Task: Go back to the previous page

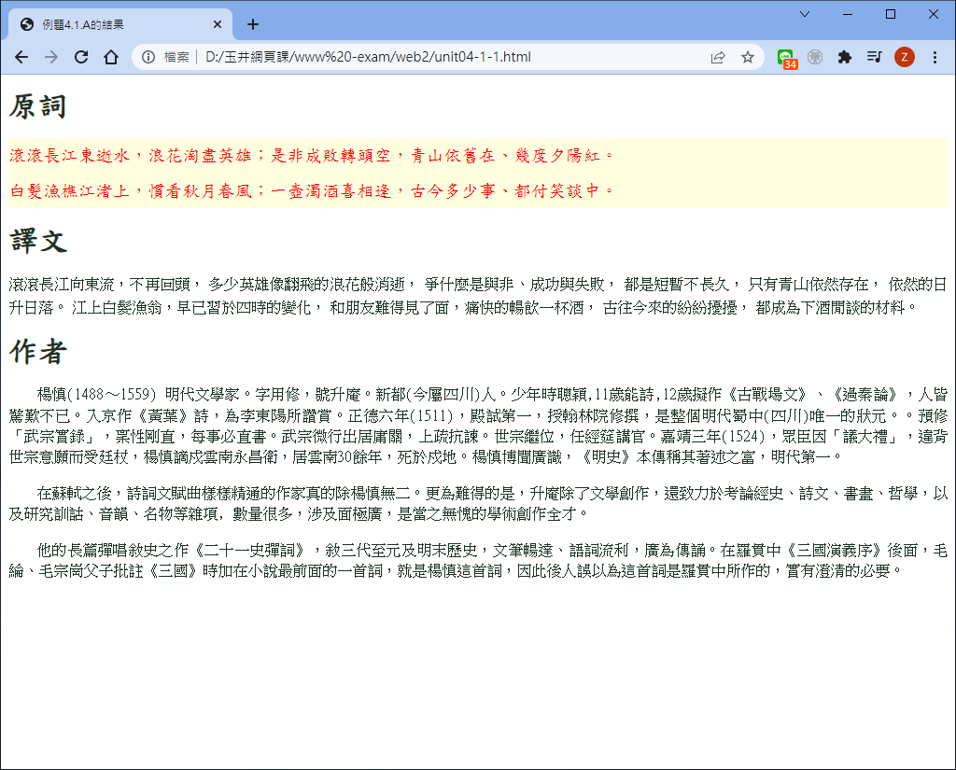Action: click(x=21, y=57)
